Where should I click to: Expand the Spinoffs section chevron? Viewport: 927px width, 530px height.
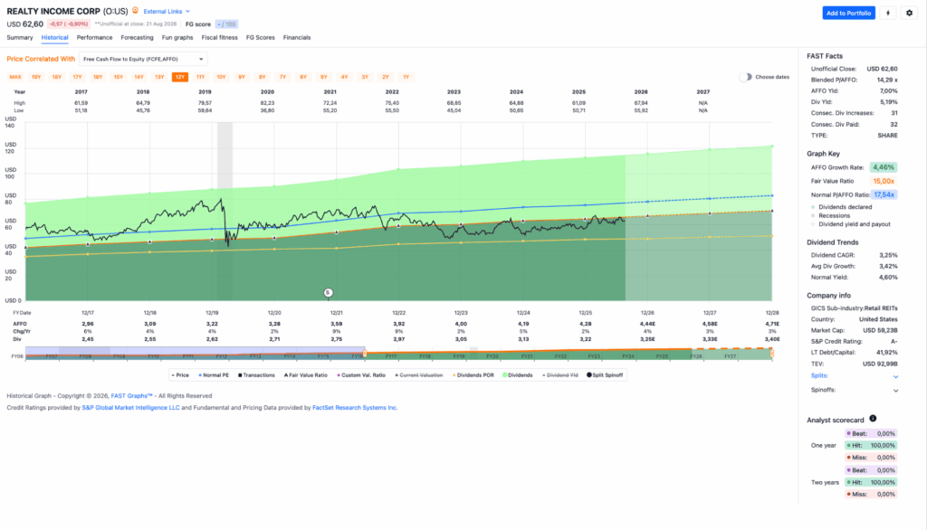click(x=895, y=391)
